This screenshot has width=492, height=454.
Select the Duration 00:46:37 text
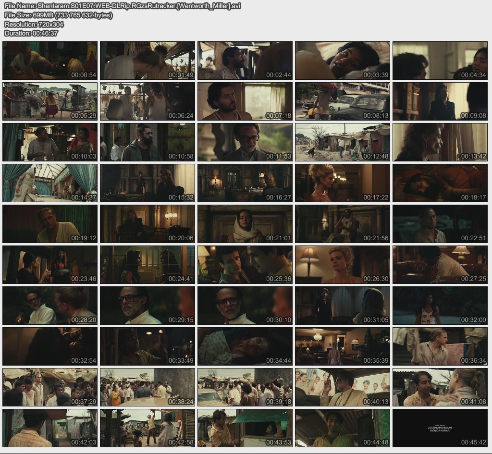[31, 33]
